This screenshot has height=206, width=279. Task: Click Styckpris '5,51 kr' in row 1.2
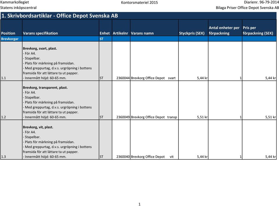coord(202,117)
